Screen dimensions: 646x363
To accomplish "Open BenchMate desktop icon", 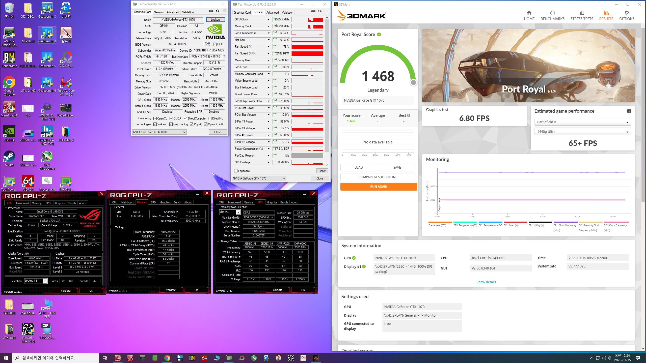I will 9,59.
